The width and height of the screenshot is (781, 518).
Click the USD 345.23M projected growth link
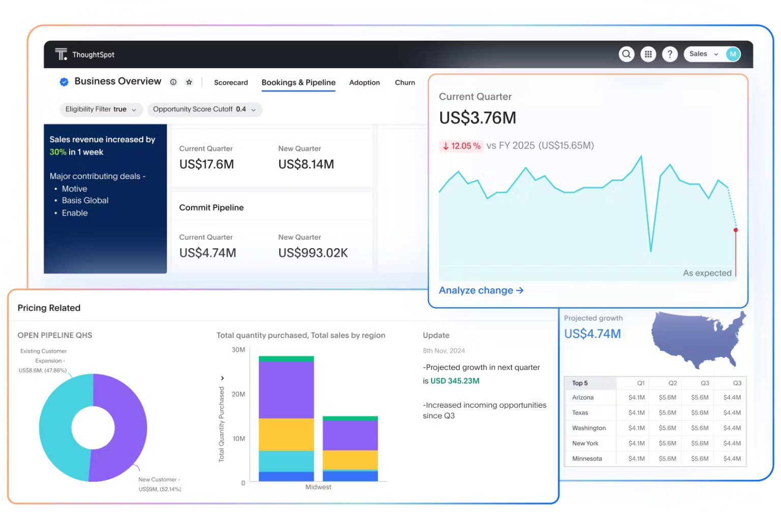coord(454,380)
